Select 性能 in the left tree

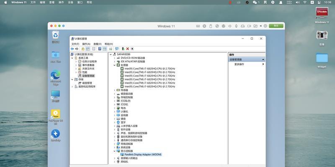click(85, 72)
